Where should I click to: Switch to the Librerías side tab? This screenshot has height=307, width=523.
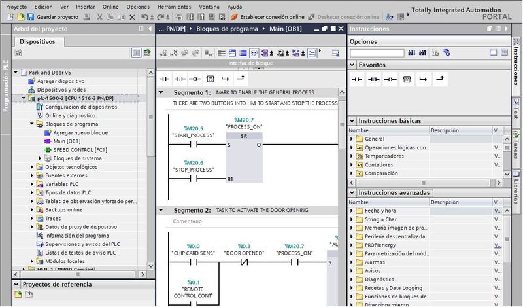click(516, 188)
